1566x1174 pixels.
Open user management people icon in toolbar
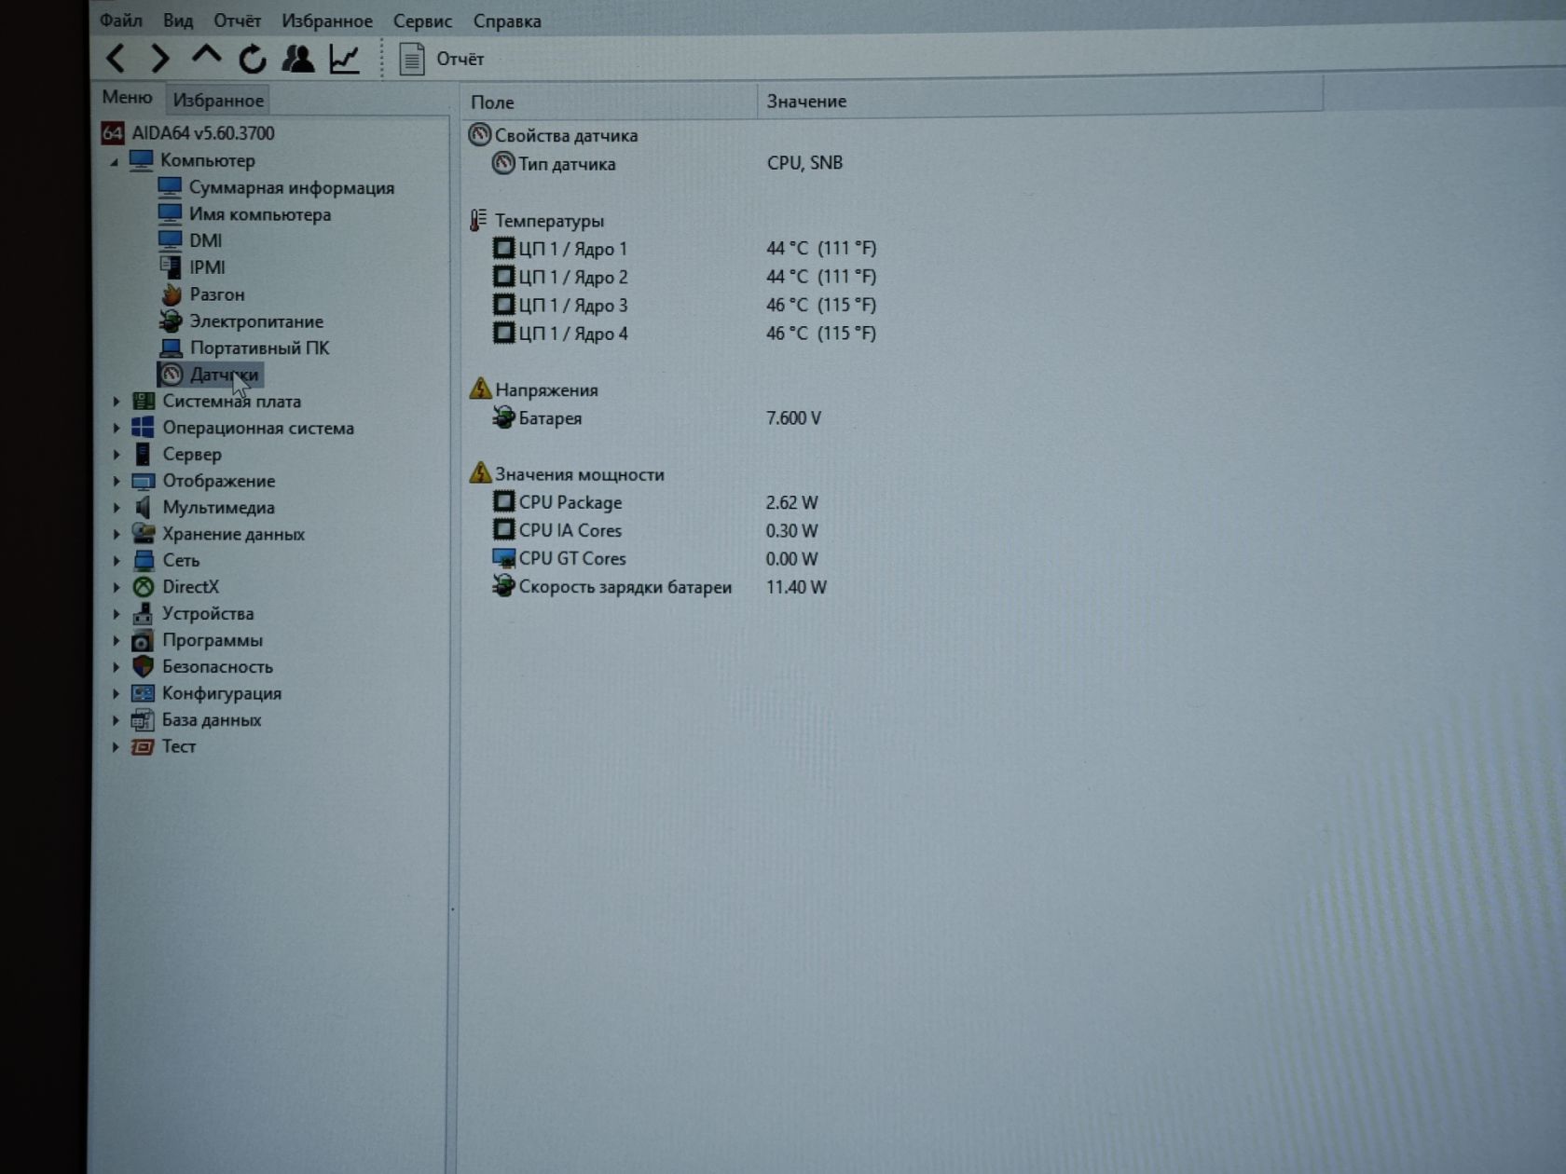click(298, 59)
